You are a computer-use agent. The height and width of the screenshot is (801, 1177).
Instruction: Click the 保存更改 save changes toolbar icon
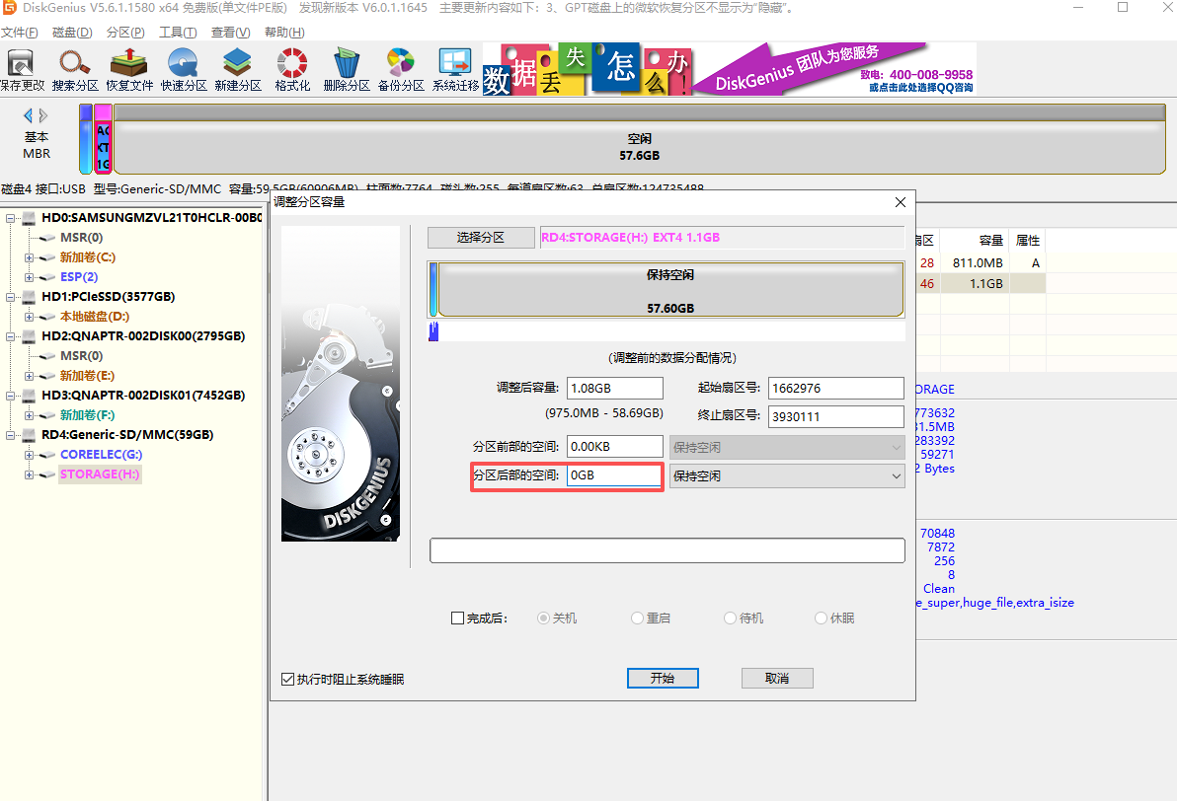[x=22, y=69]
